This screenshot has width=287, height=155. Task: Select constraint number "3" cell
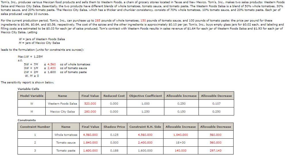pos(35,150)
